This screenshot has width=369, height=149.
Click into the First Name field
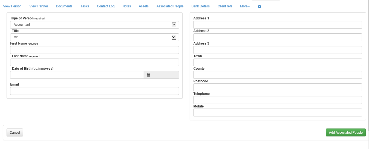(94, 50)
